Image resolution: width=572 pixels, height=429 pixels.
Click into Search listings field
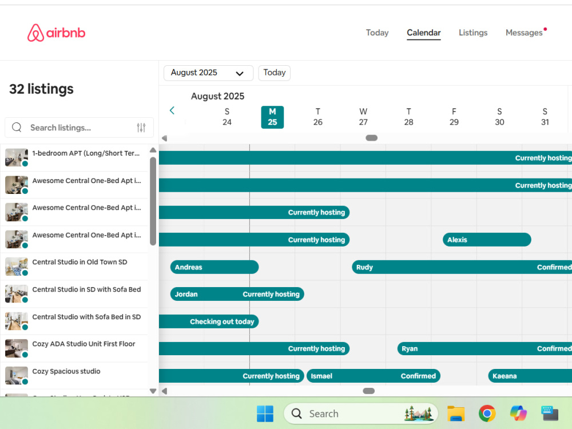pos(79,128)
